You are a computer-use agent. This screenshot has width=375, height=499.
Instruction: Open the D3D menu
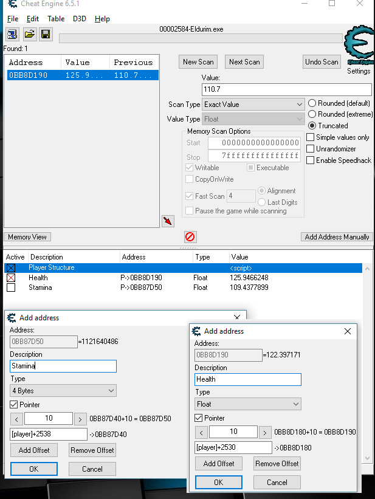pos(79,19)
